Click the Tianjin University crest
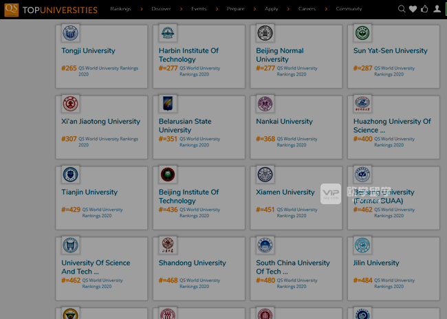The height and width of the screenshot is (319, 447). [70, 175]
